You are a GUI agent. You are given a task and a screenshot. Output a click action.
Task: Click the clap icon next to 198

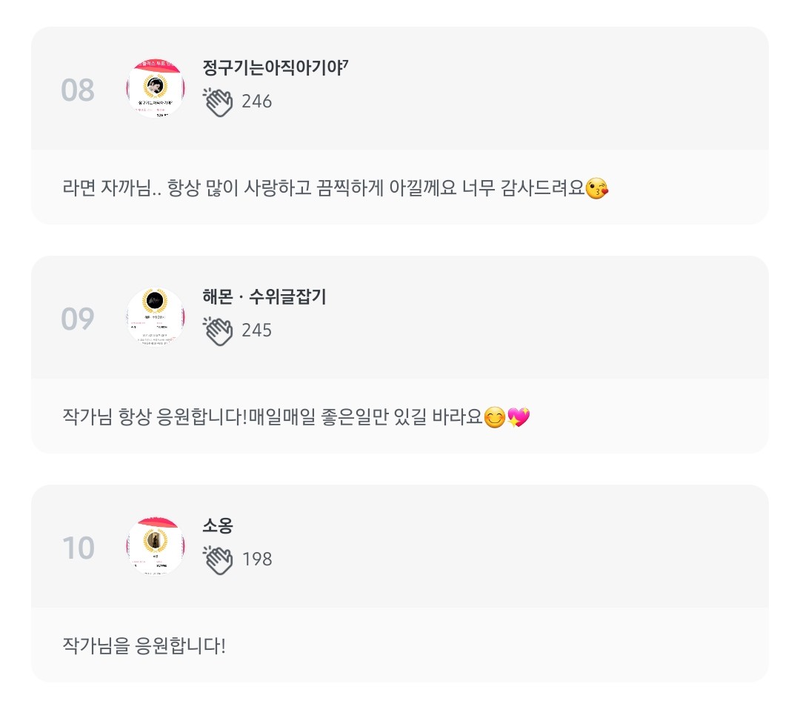(x=218, y=559)
